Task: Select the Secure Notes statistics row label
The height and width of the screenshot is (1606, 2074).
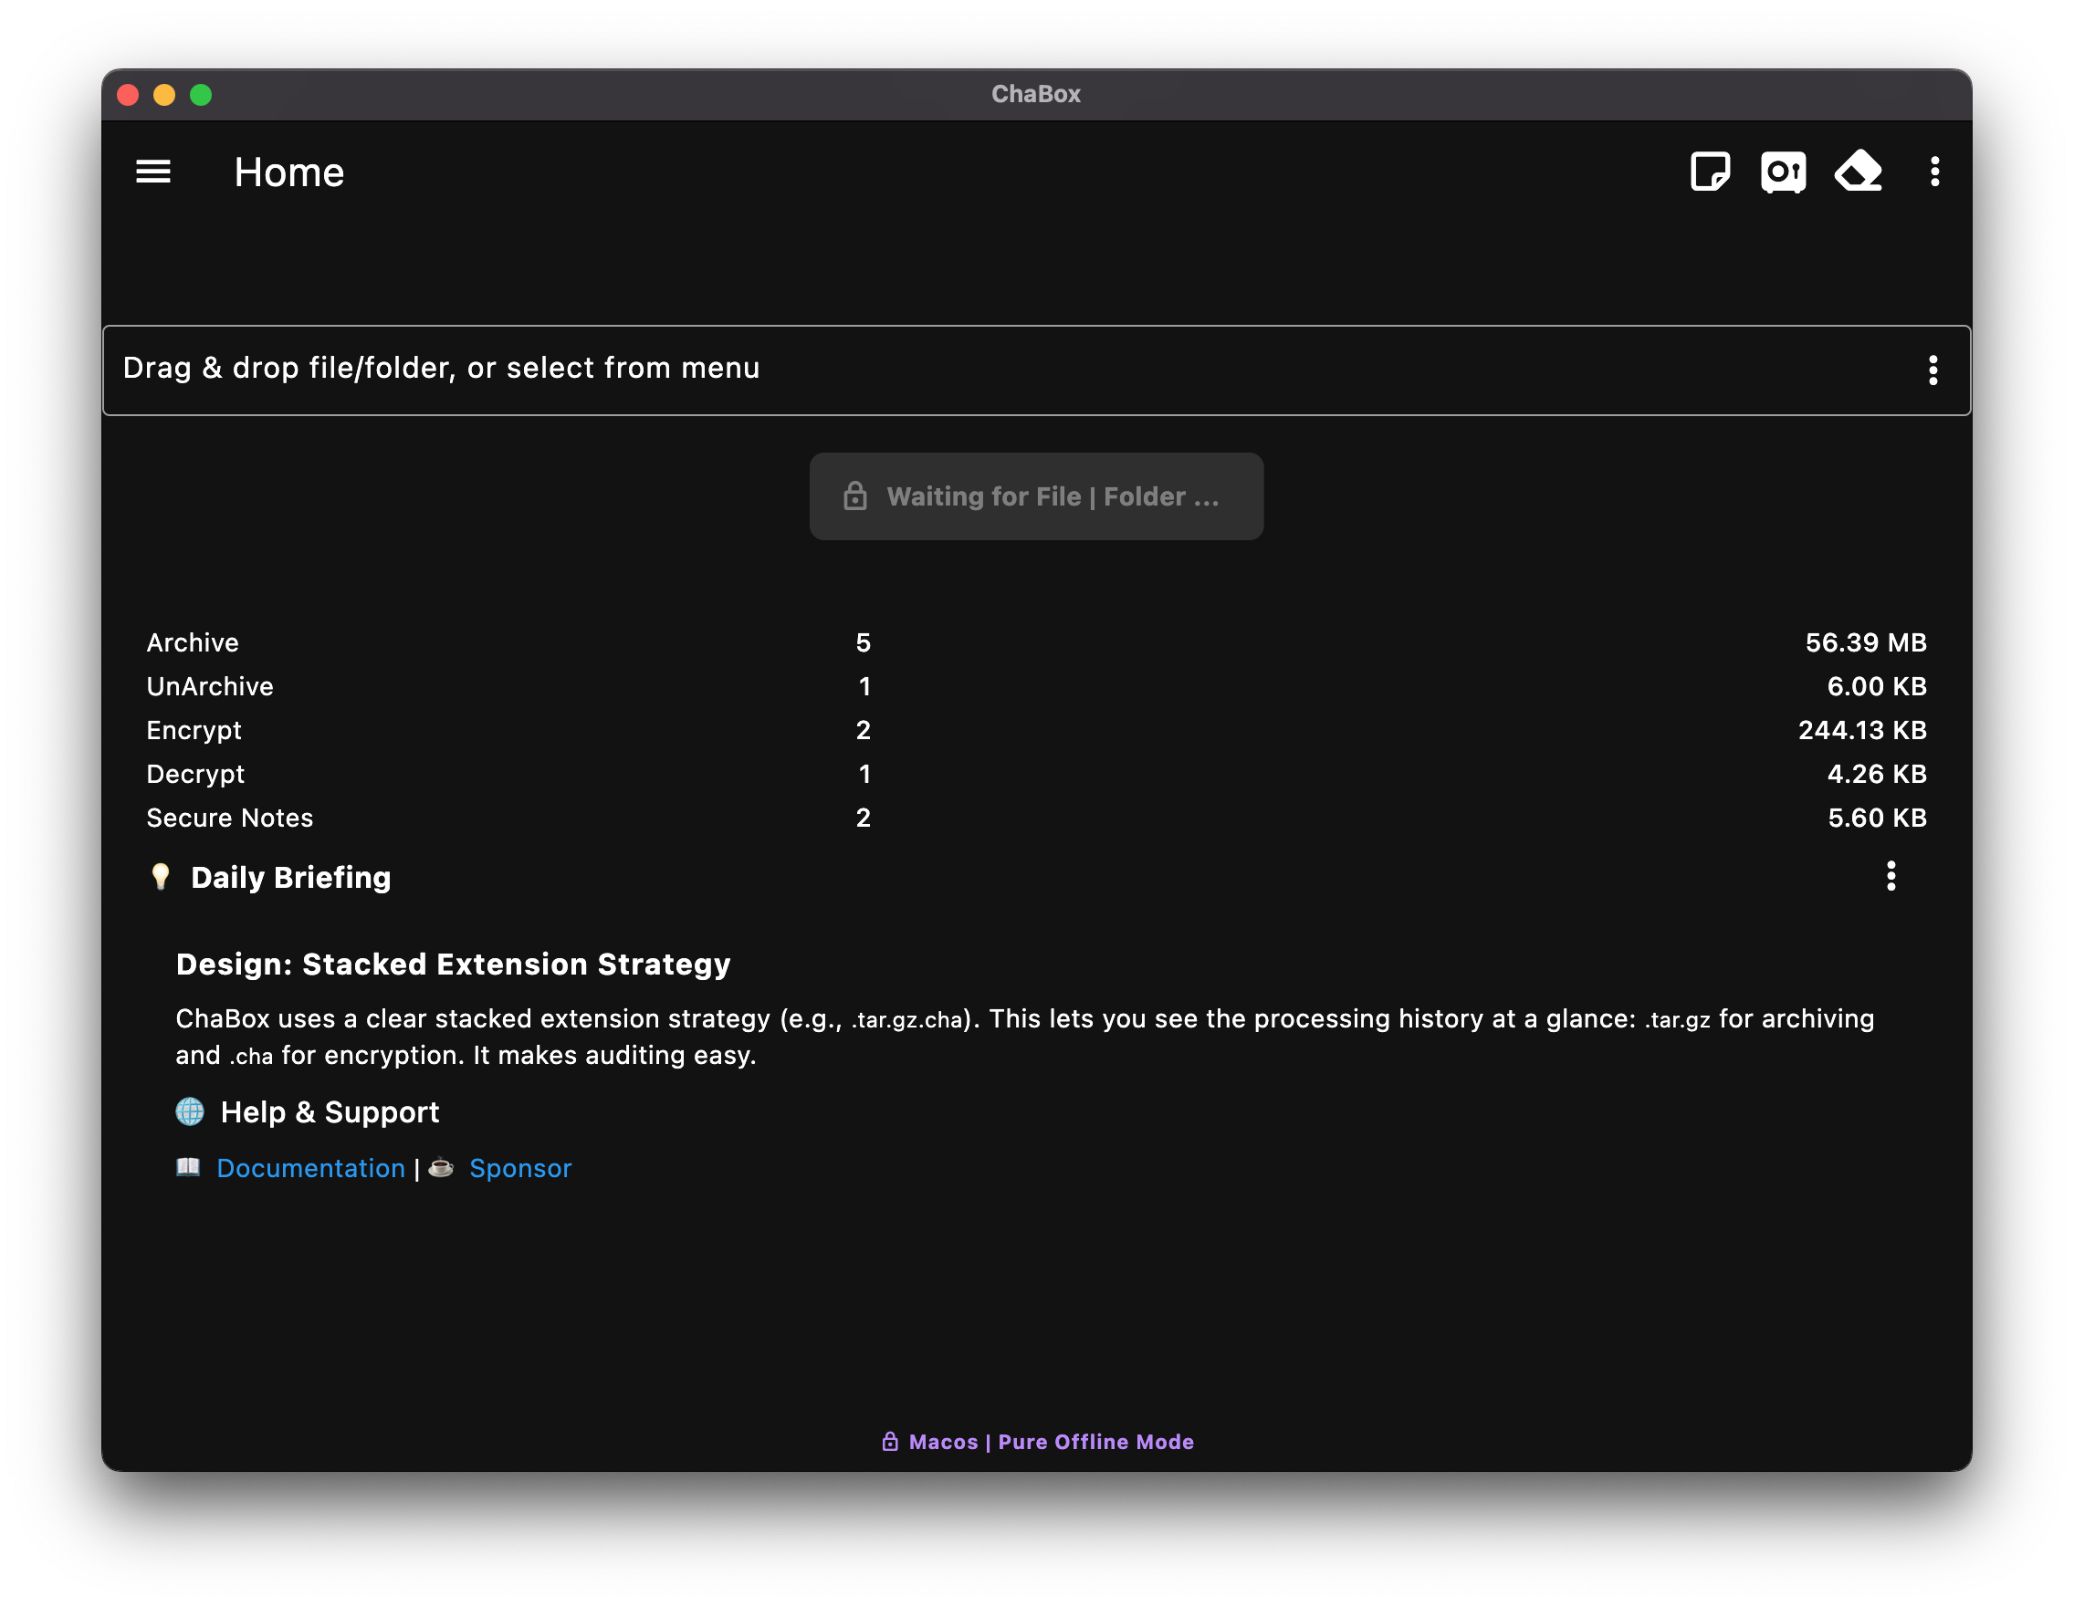Action: pos(230,818)
